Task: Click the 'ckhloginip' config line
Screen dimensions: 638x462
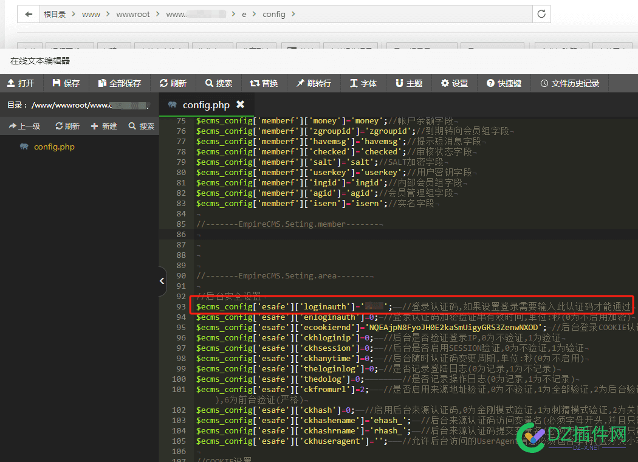Action: 380,337
